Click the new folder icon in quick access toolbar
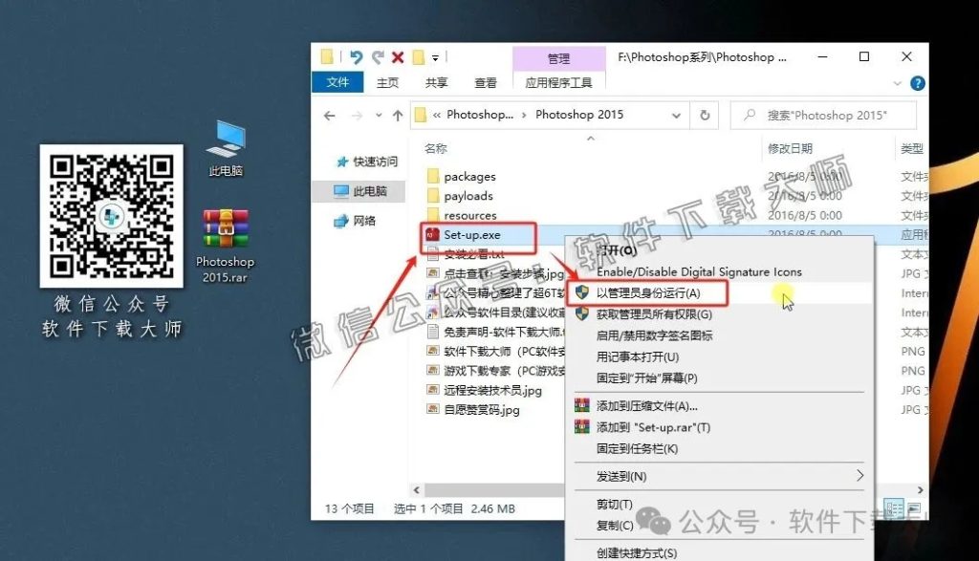This screenshot has width=979, height=561. 419,57
